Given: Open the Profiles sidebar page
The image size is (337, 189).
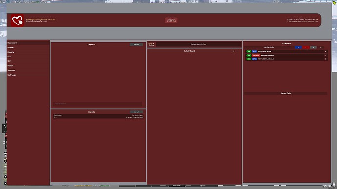Looking at the screenshot, I should 28,48.
